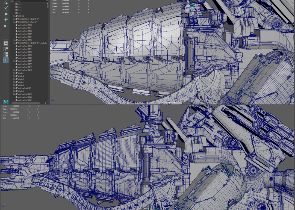Click Edges value 11703709 in lower viewport
Viewport: 295px width, 210px height.
(x=14, y=109)
